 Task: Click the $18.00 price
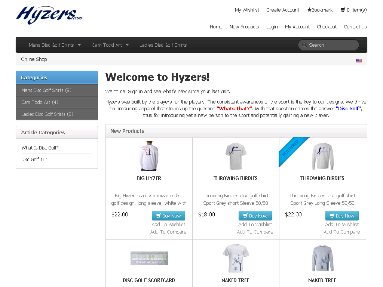pos(206,215)
